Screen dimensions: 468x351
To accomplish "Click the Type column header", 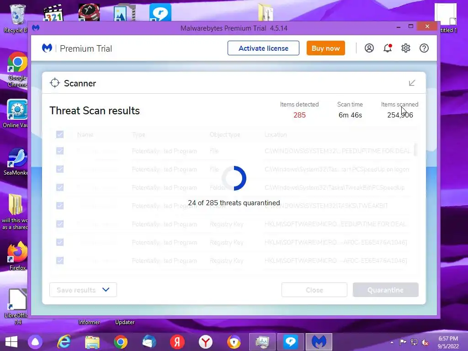I will (138, 135).
